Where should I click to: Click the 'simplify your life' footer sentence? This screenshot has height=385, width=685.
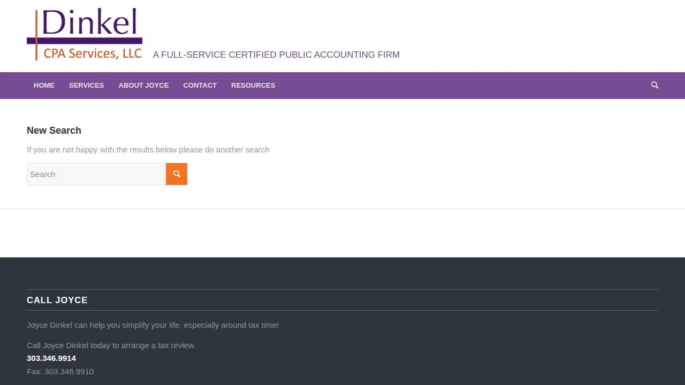point(153,325)
